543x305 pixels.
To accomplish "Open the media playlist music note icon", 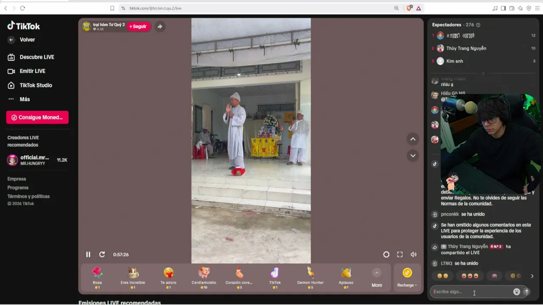I will click(495, 8).
